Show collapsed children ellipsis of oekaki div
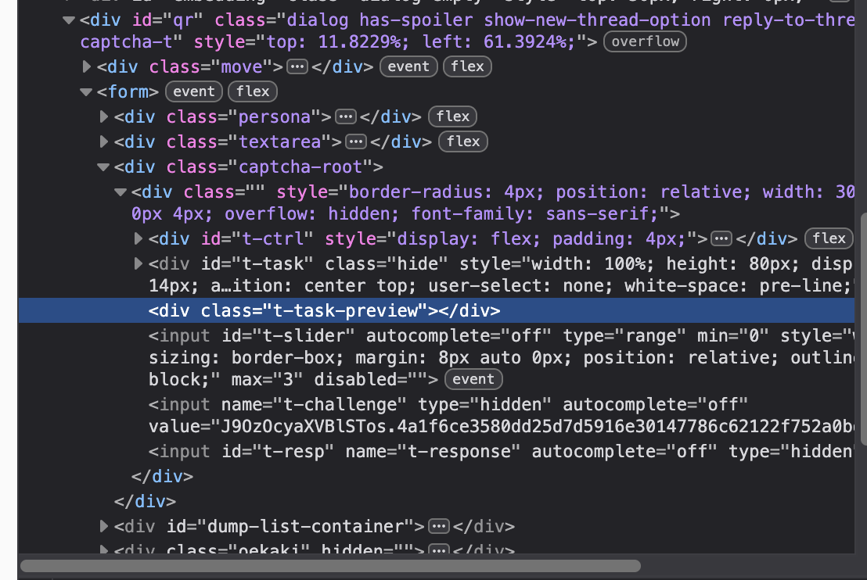The image size is (867, 580). [x=439, y=550]
